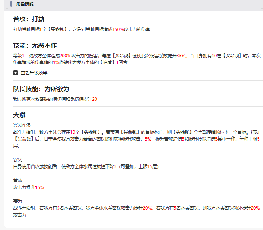This screenshot has height=230, width=263.
Task: Select the 苛谛 talent name
Action: pos(18,180)
